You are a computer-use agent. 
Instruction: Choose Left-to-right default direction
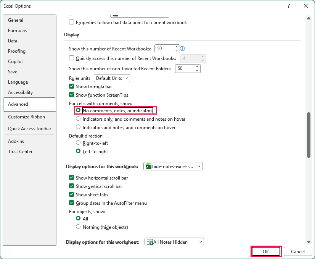78,151
